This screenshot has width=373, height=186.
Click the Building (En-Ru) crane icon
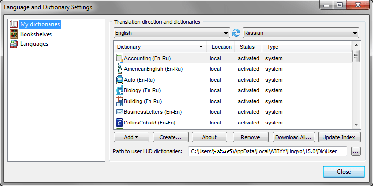point(120,101)
